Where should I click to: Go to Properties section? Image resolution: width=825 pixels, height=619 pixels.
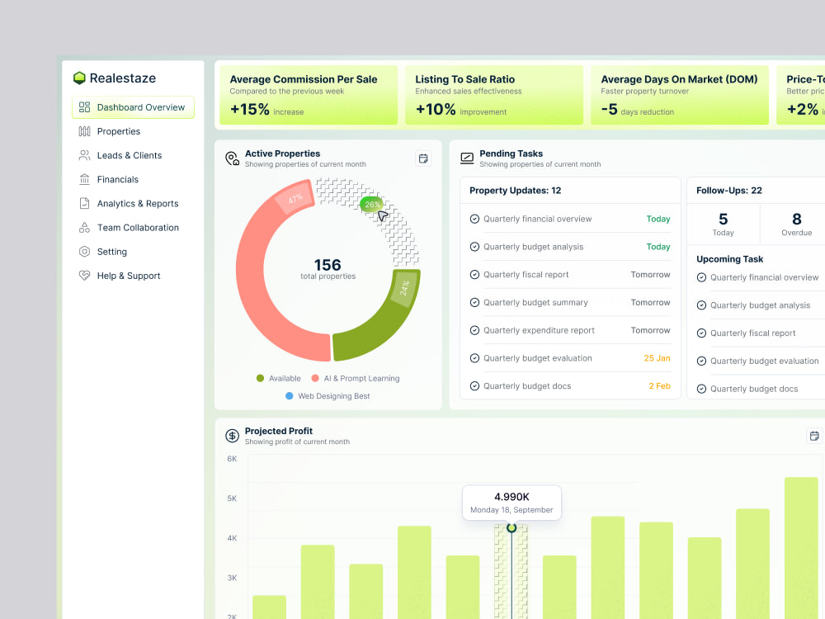pos(118,131)
